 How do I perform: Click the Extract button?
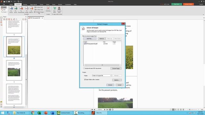110,85
